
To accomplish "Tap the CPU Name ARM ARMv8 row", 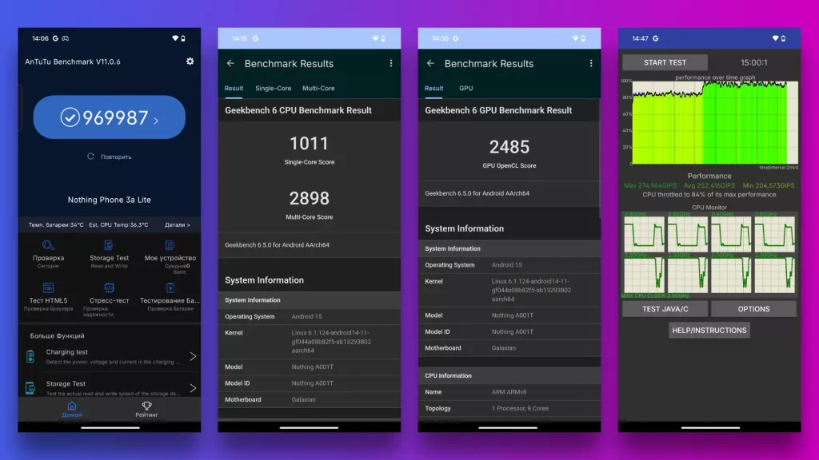I will (x=509, y=391).
